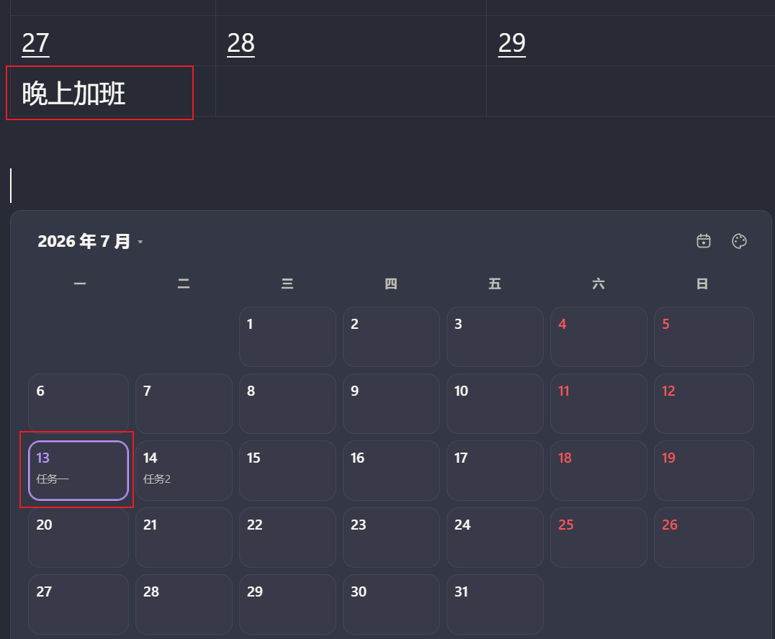Pick July 31 in the calendar

pos(496,604)
